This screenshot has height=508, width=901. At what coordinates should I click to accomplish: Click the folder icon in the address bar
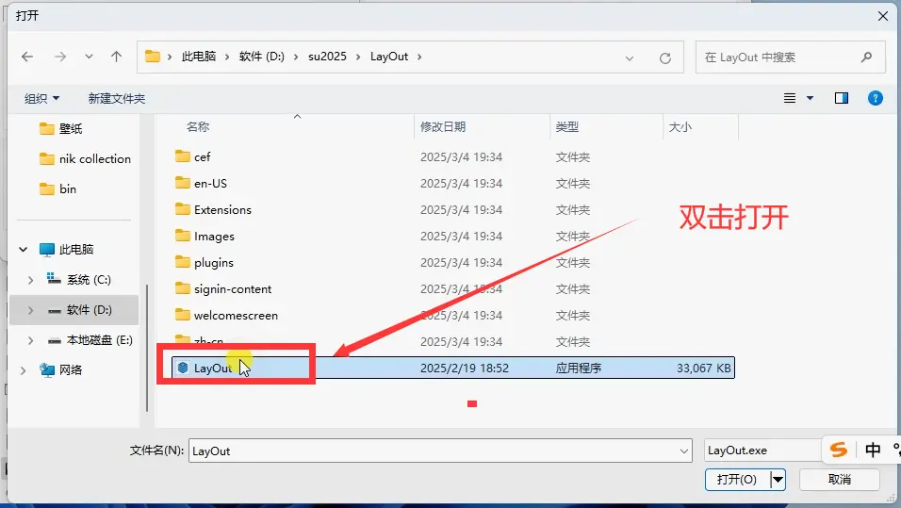(153, 57)
